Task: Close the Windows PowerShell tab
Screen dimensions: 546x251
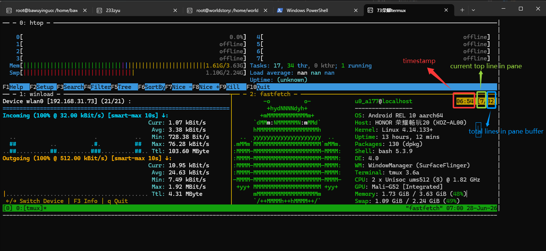Action: [x=356, y=11]
